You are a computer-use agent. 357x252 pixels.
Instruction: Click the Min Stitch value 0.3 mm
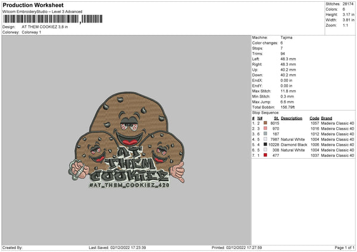[287, 96]
